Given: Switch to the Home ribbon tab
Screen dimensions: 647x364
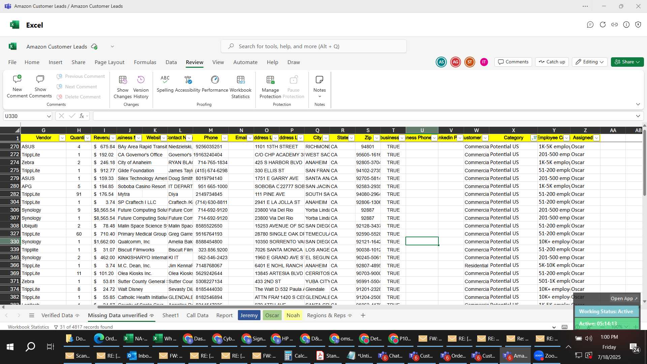Looking at the screenshot, I should pos(32,62).
